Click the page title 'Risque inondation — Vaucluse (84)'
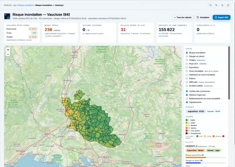 [41, 15]
